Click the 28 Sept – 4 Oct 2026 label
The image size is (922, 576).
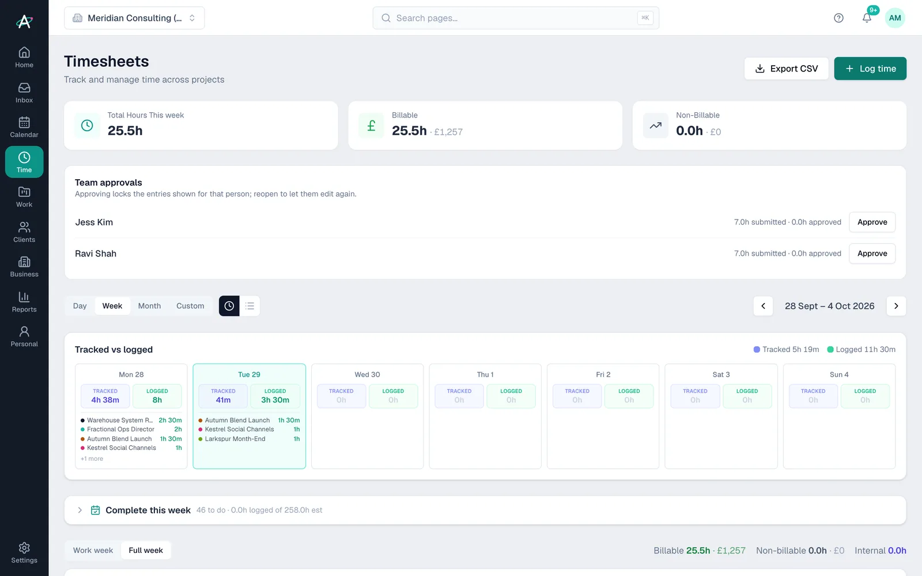point(829,306)
